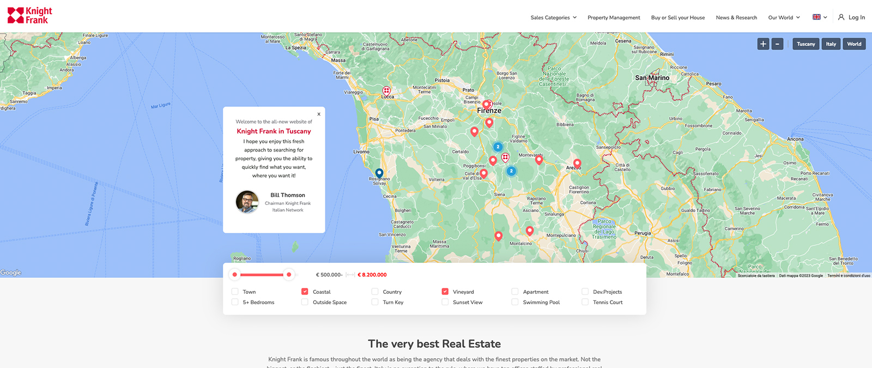The height and width of the screenshot is (368, 872).
Task: Click the red pin near Colle di Val d'Elsa
Action: click(x=483, y=174)
